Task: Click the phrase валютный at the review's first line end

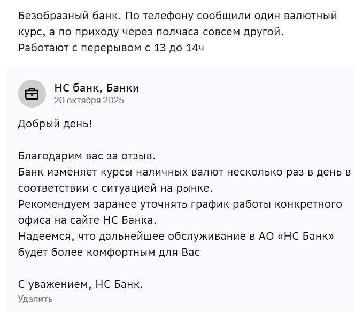Action: (x=311, y=16)
